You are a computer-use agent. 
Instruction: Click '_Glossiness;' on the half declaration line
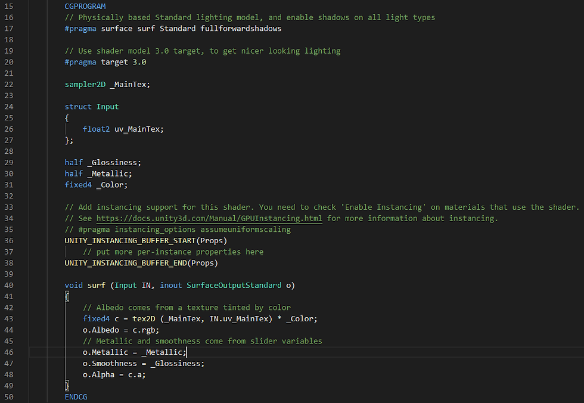114,163
